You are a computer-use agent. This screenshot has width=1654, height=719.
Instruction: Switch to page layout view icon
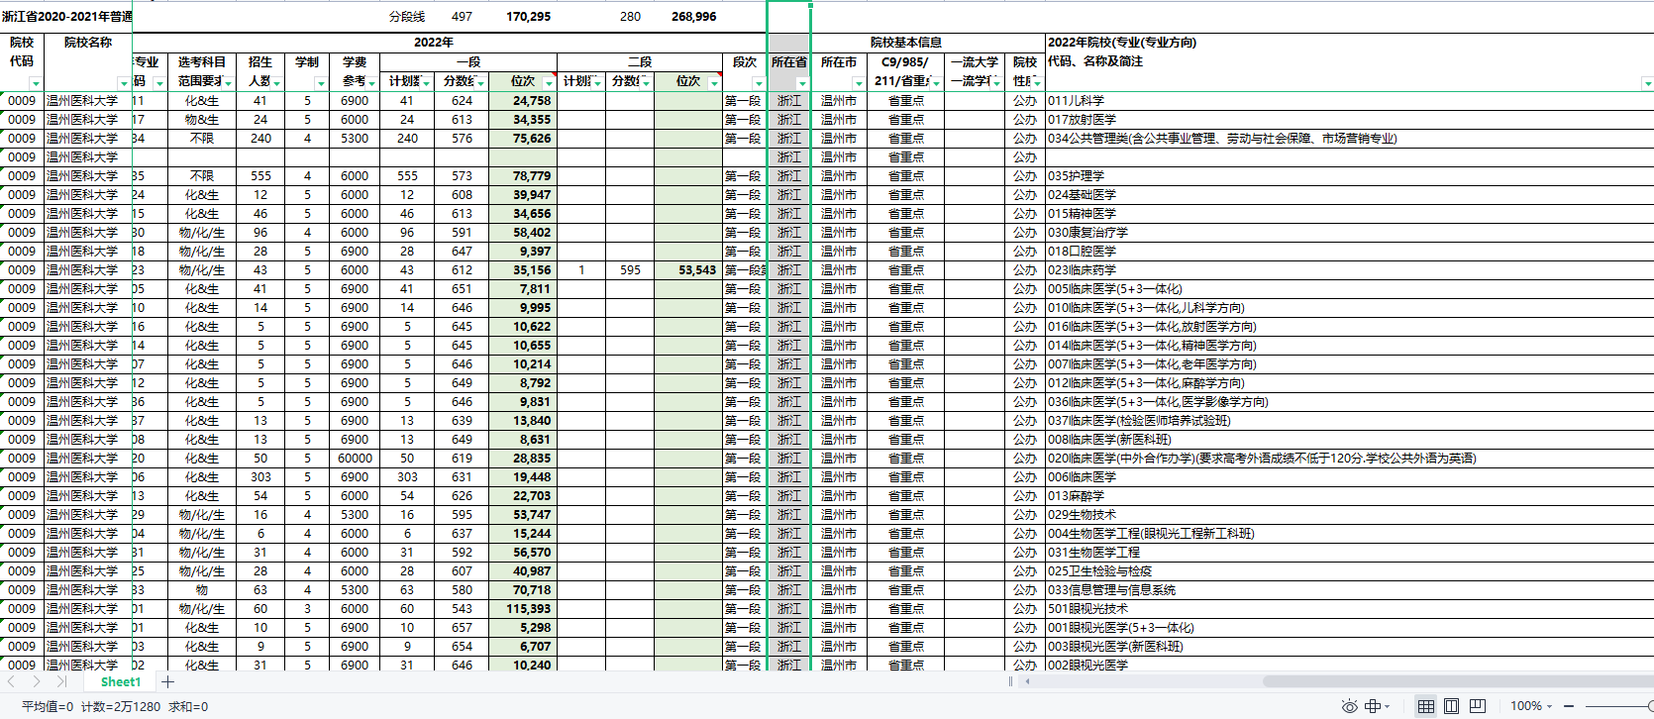1452,706
